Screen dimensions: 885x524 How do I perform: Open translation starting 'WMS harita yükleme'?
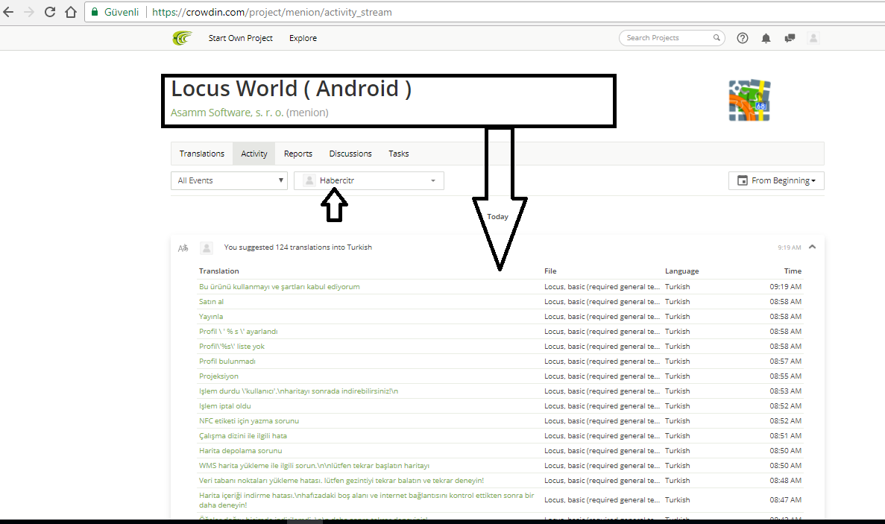[x=315, y=465]
